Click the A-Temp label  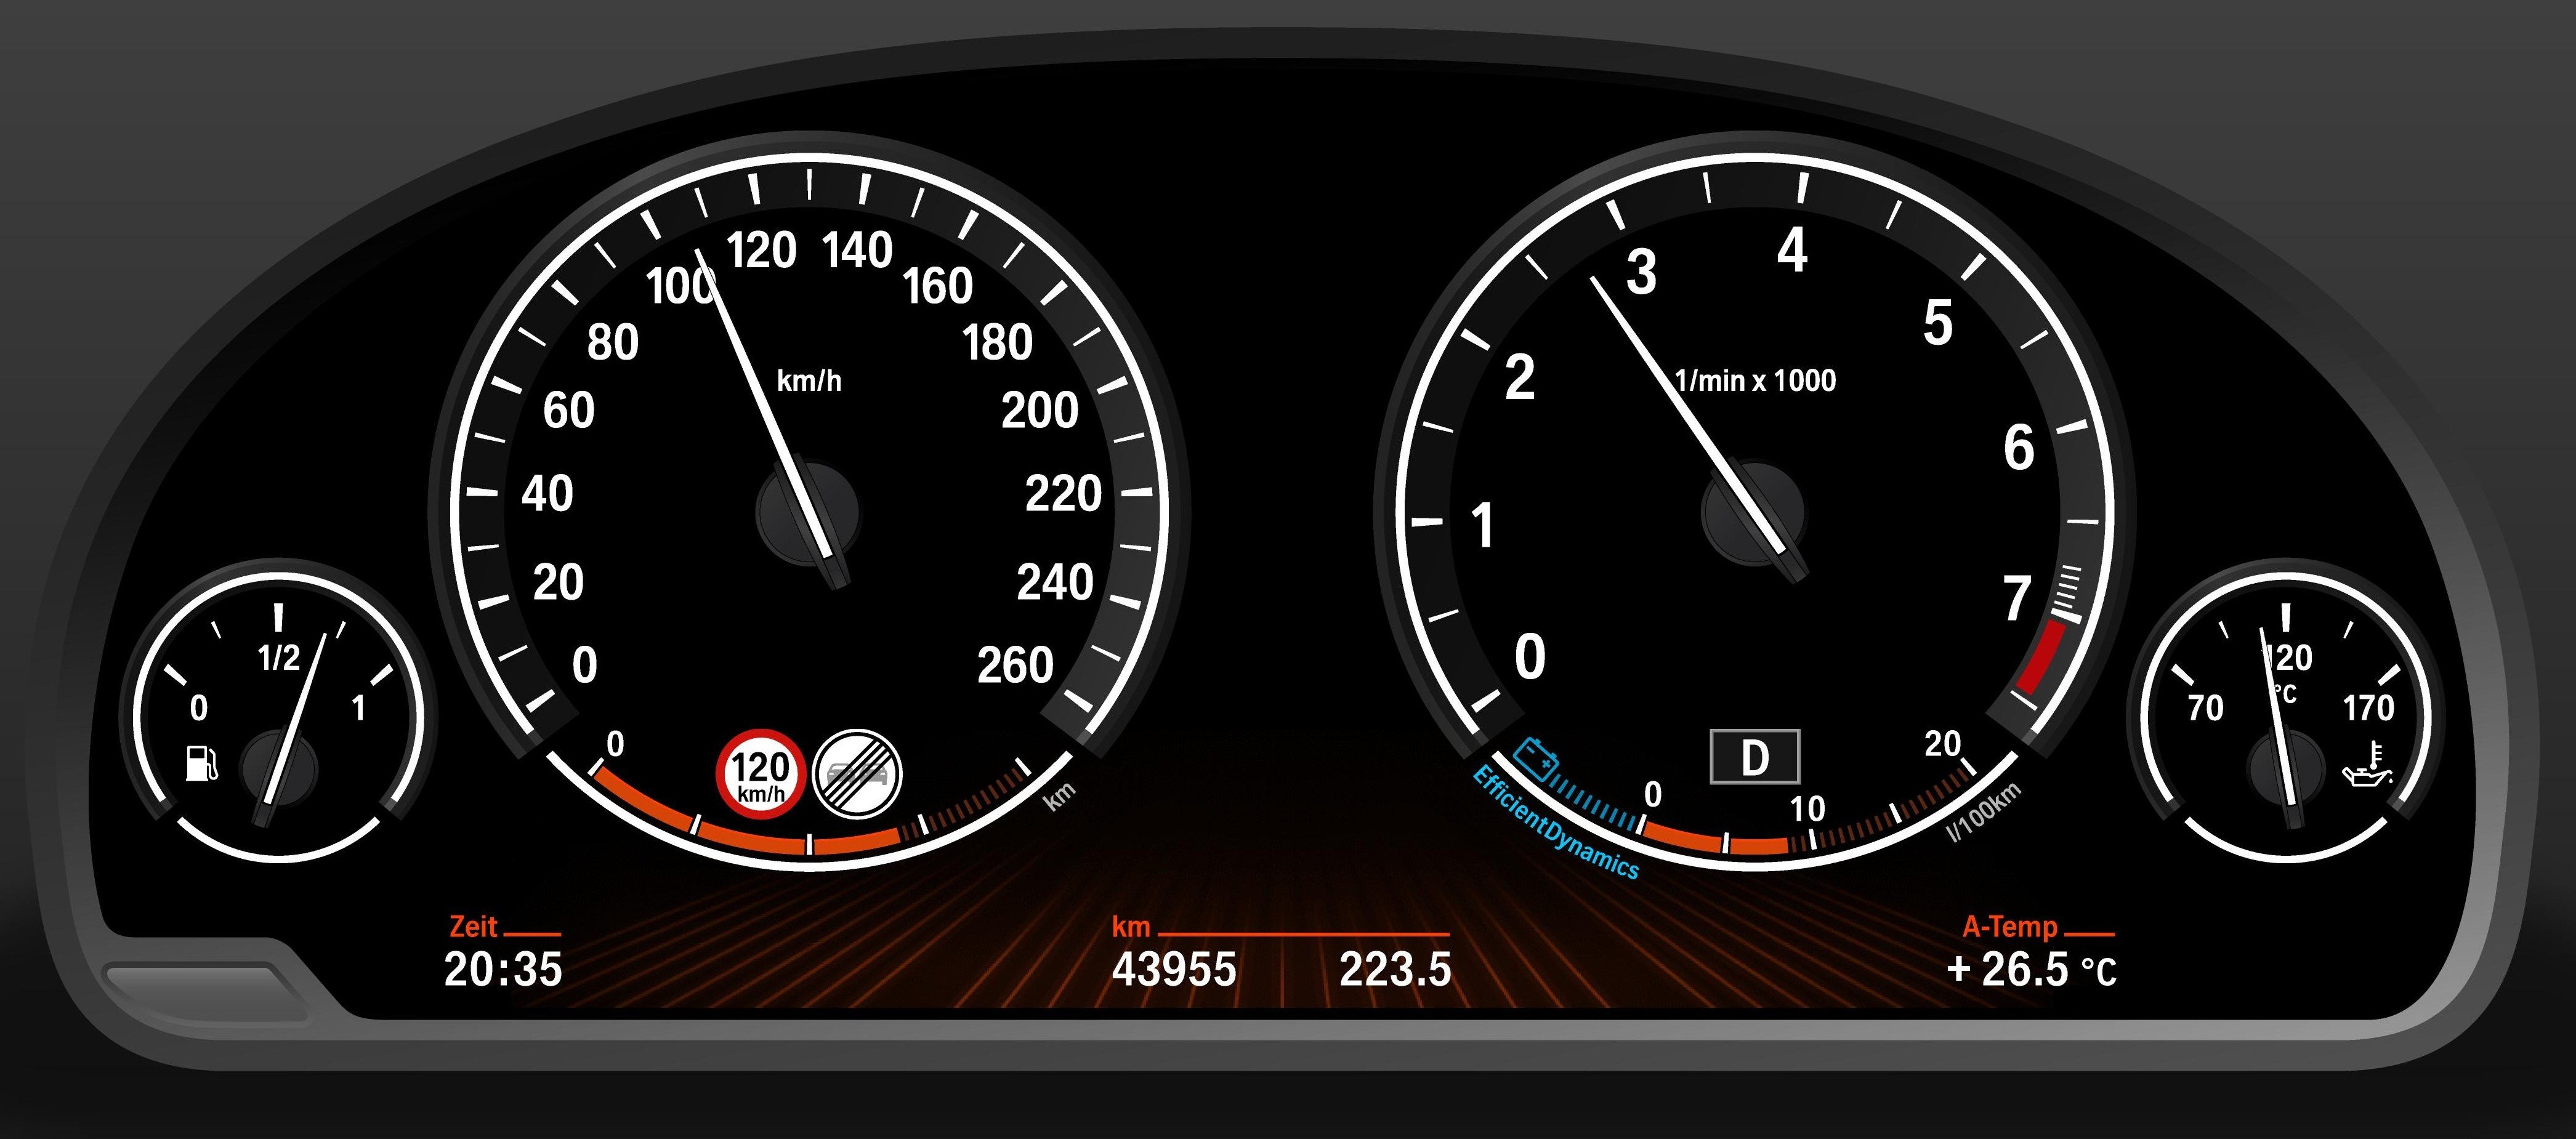click(x=2010, y=927)
